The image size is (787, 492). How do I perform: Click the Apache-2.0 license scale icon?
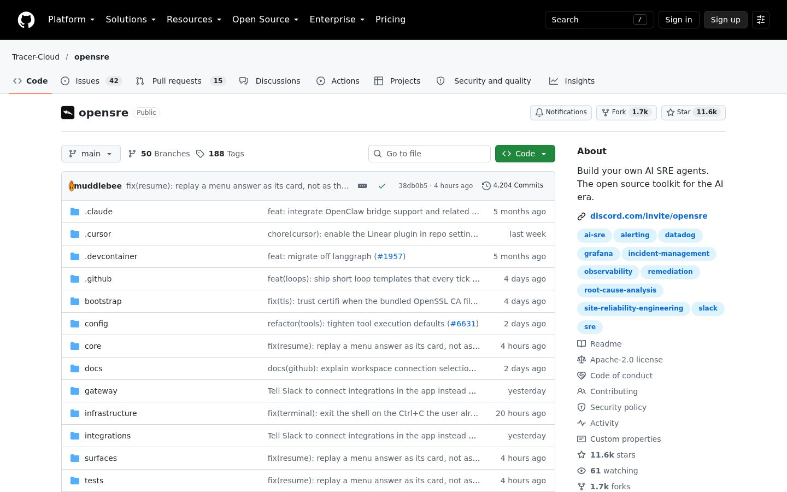582,360
